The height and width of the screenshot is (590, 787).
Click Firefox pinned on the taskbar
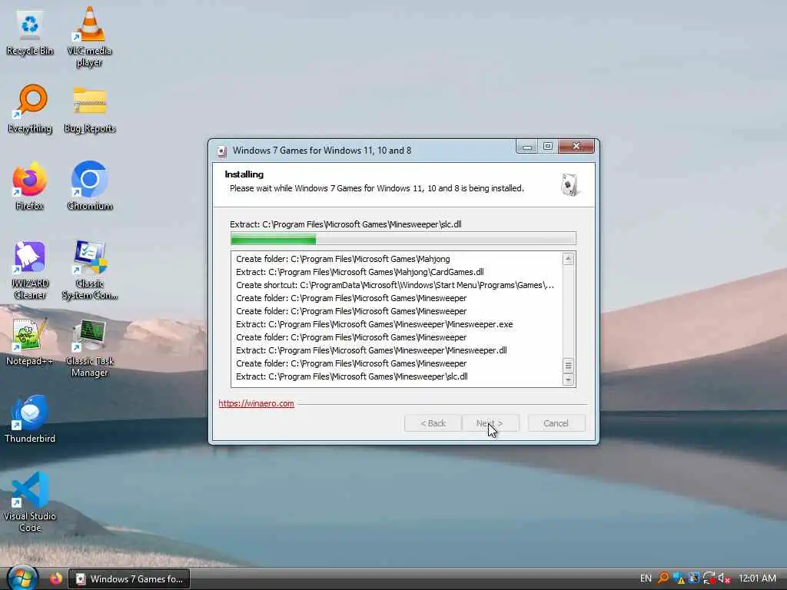(x=55, y=578)
